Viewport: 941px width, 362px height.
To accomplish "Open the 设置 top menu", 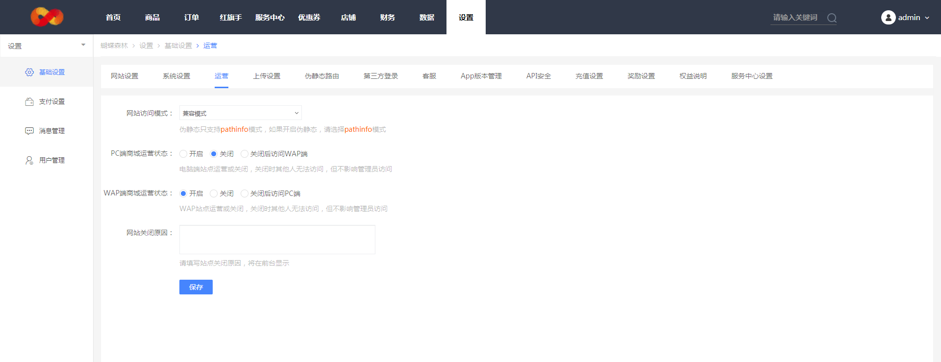I will [466, 18].
